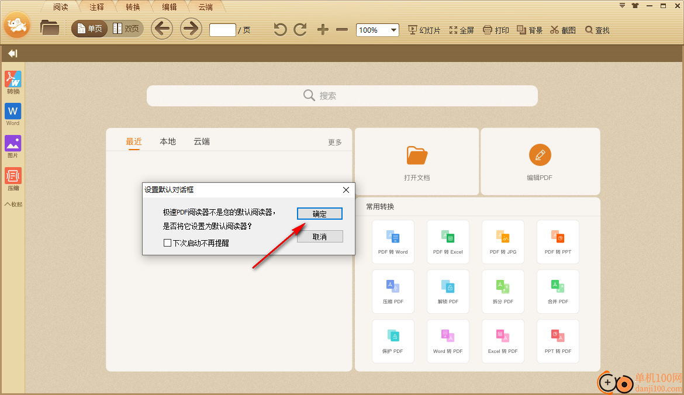Open the 压缩 sidebar tool
The height and width of the screenshot is (395, 684).
pos(13,179)
